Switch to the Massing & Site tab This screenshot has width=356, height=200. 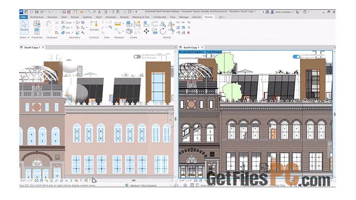pyautogui.click(x=141, y=17)
